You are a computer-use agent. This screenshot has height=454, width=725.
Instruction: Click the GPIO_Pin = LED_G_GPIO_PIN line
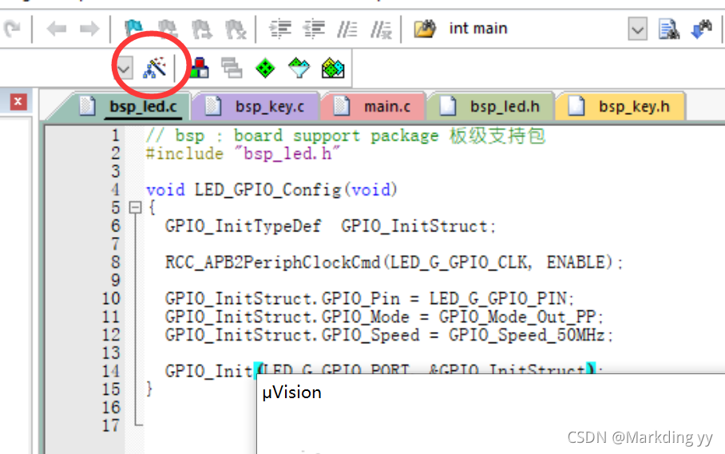pyautogui.click(x=370, y=299)
